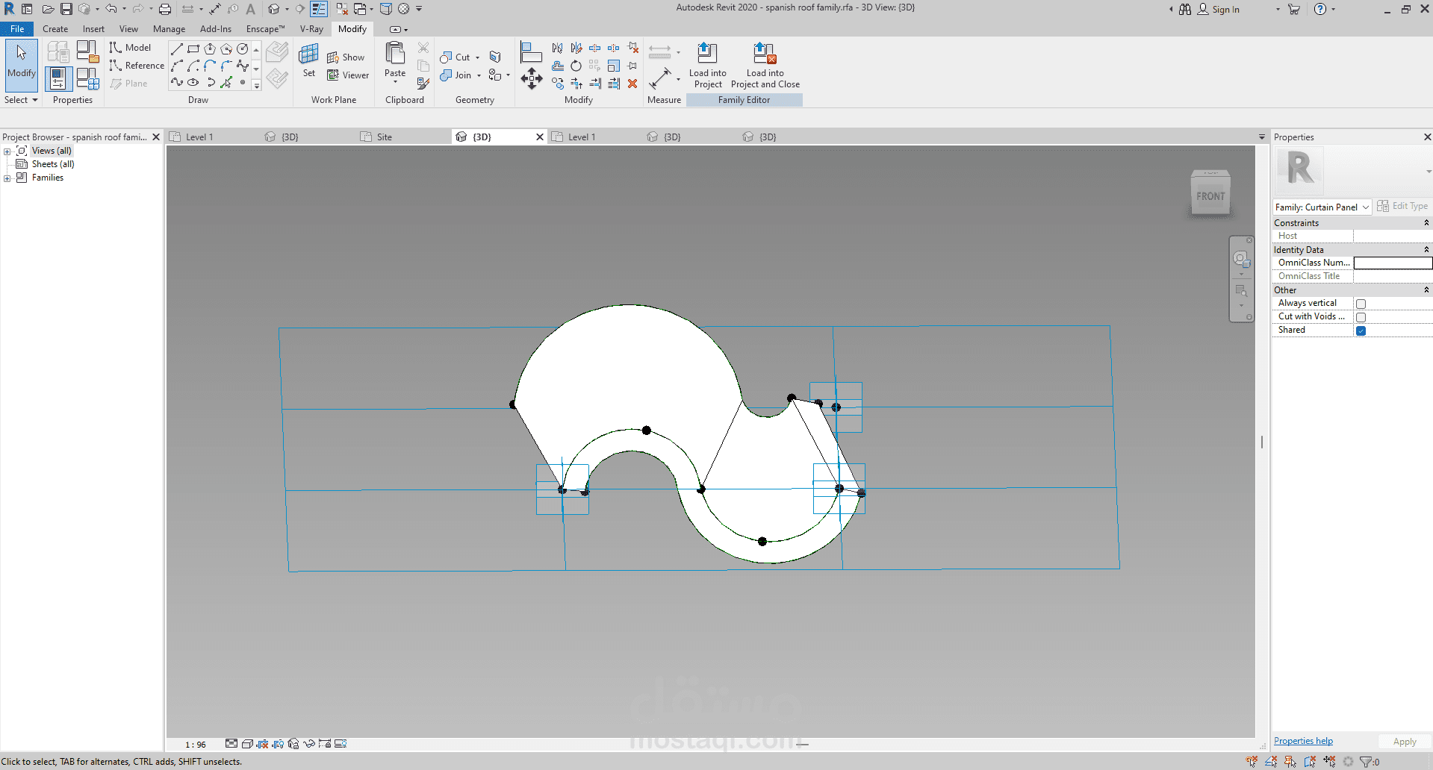Select the Modify arrow tool
This screenshot has width=1433, height=770.
click(x=22, y=60)
